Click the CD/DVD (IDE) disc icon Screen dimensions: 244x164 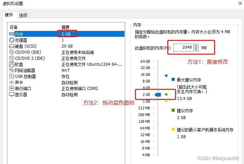12,52
